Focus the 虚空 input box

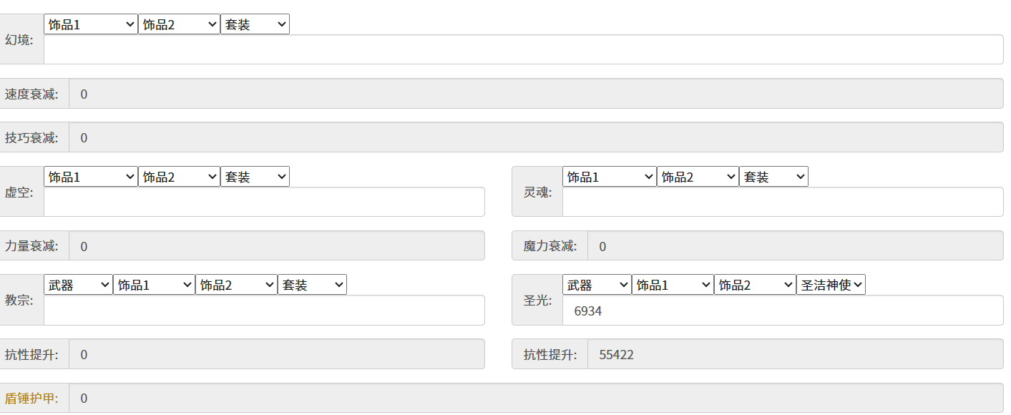tap(264, 202)
